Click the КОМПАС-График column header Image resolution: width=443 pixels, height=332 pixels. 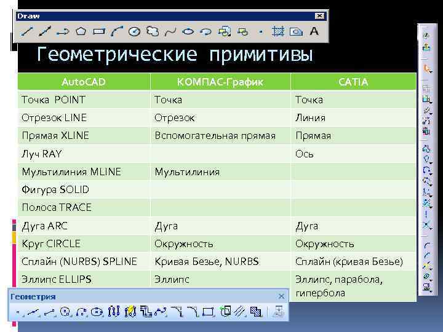pyautogui.click(x=220, y=82)
